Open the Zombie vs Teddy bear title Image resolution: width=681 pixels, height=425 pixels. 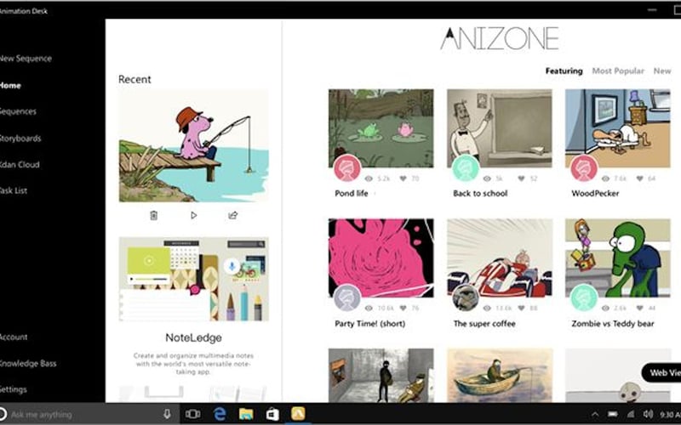(613, 324)
